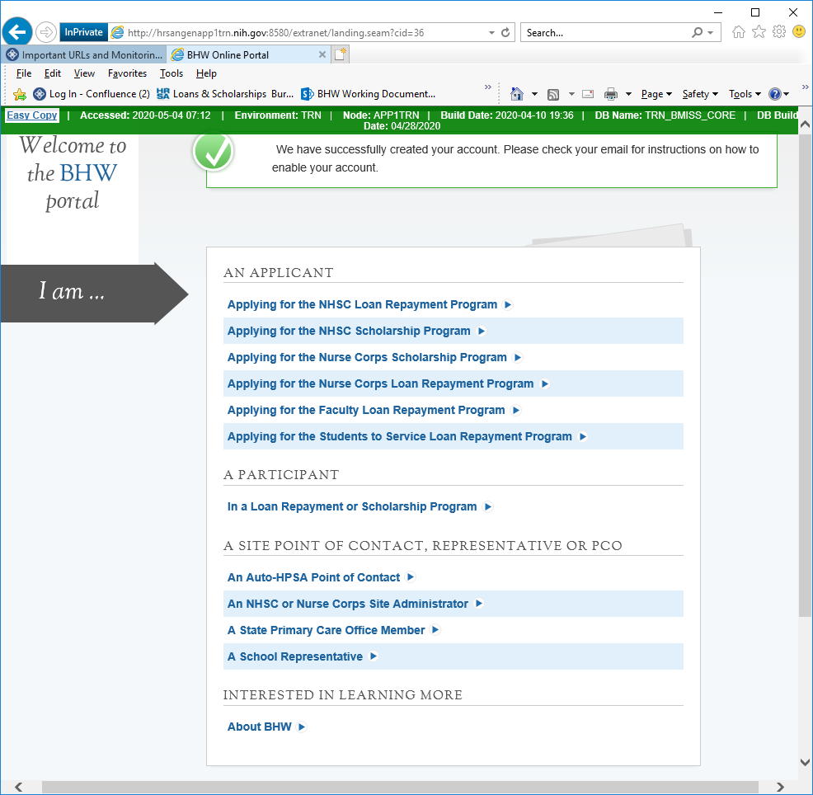Click the blue Help question mark icon
Viewport: 813px width, 795px height.
click(774, 94)
